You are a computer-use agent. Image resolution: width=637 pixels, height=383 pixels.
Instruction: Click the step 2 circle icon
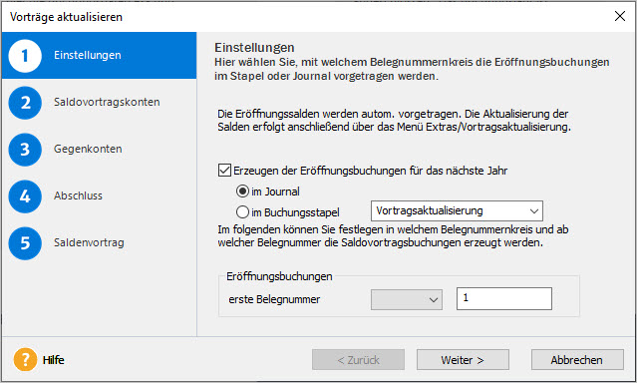click(x=25, y=103)
